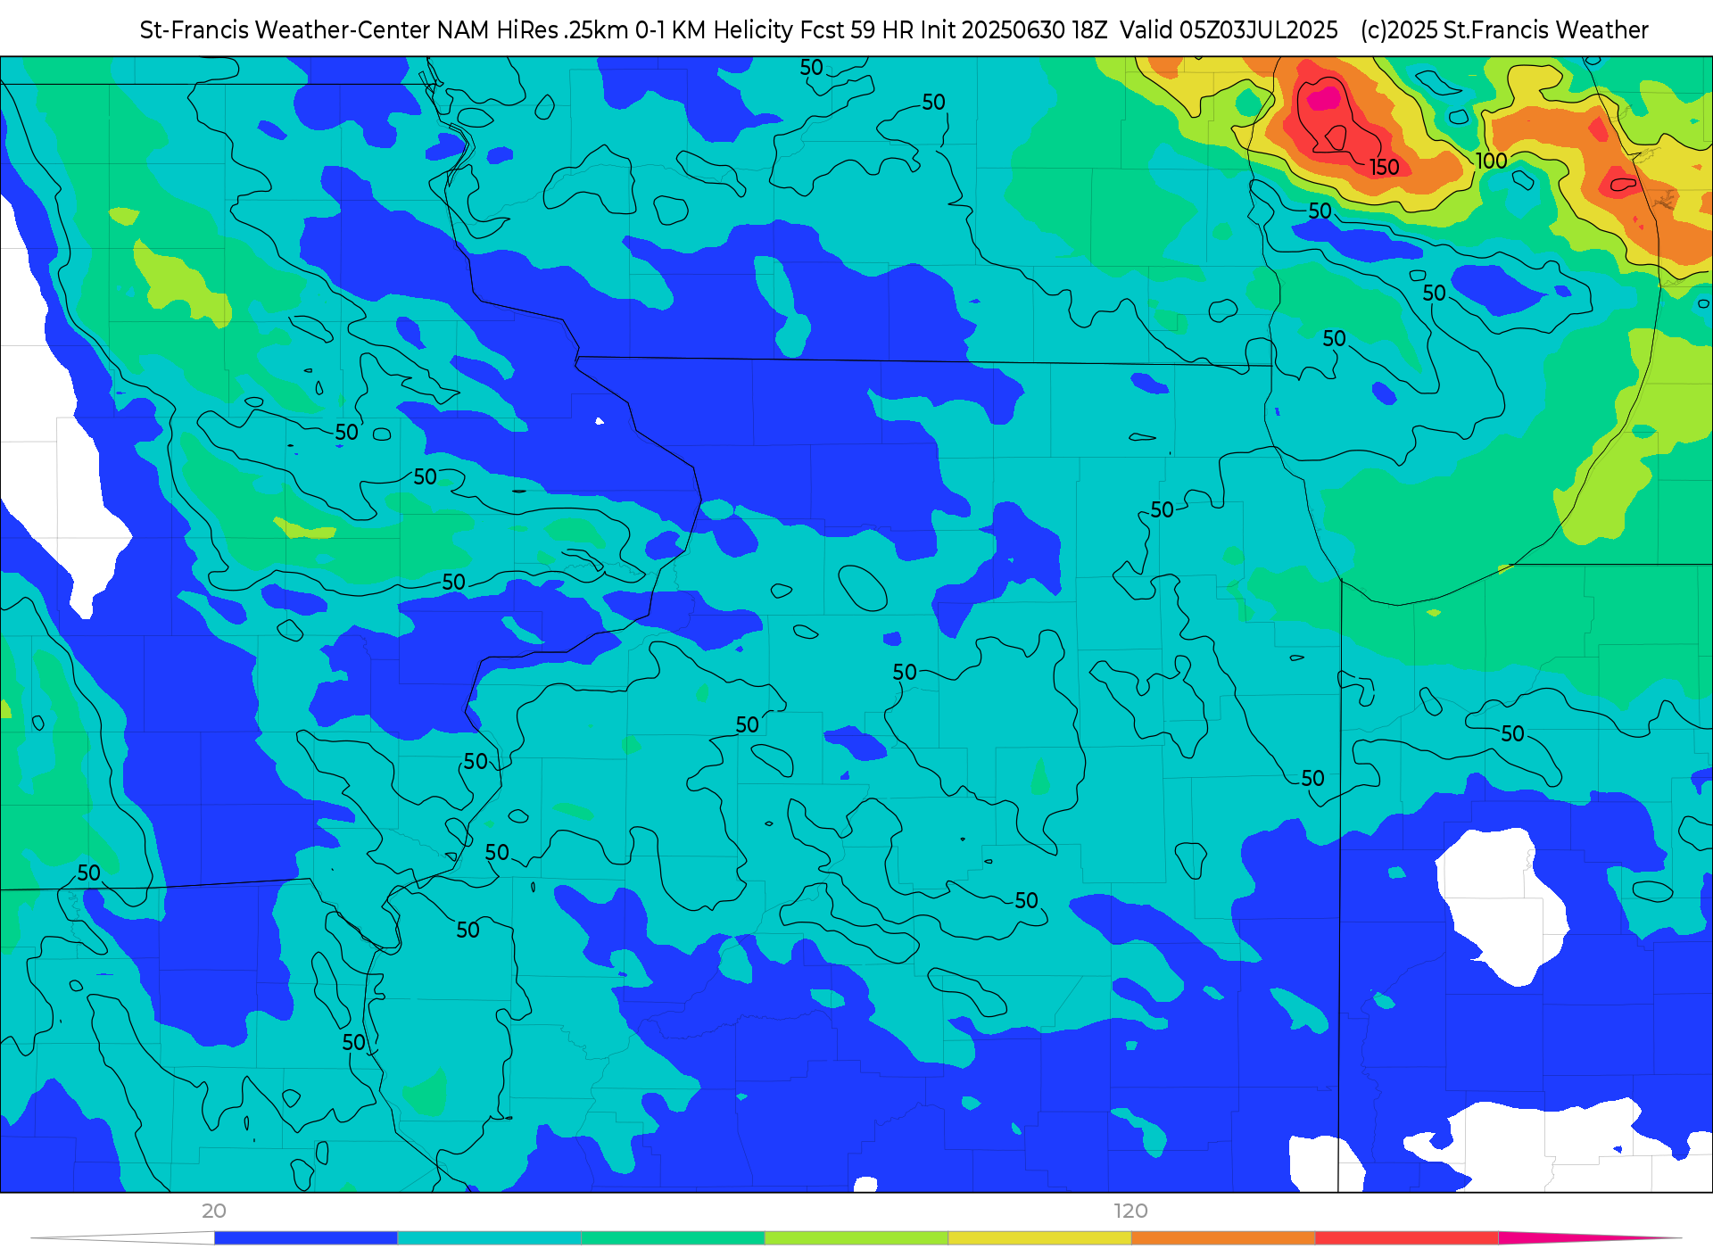Click the red segment of the color bar
The width and height of the screenshot is (1713, 1249).
pyautogui.click(x=1407, y=1238)
